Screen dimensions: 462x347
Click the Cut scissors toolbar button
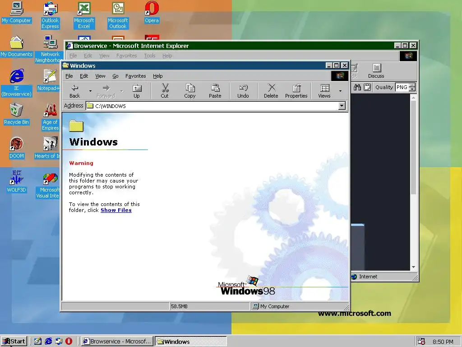click(165, 91)
